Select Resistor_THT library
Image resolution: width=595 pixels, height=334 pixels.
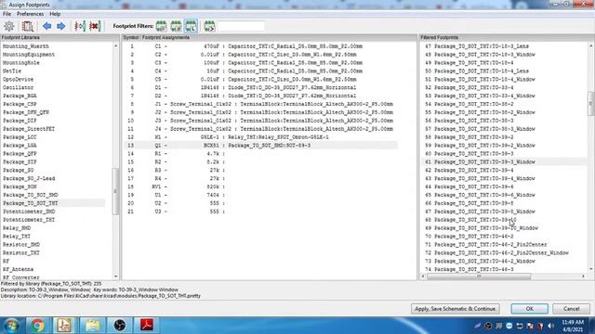point(21,253)
